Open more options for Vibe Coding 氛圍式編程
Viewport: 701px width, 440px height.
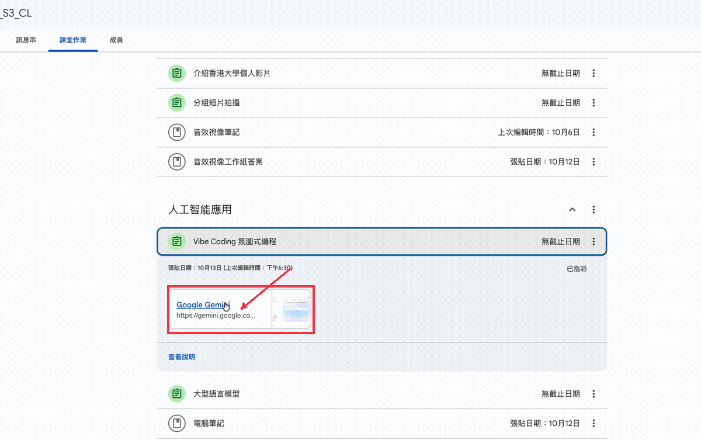pyautogui.click(x=594, y=241)
